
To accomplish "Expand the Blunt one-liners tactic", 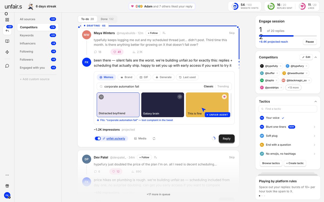I will 314,127.
